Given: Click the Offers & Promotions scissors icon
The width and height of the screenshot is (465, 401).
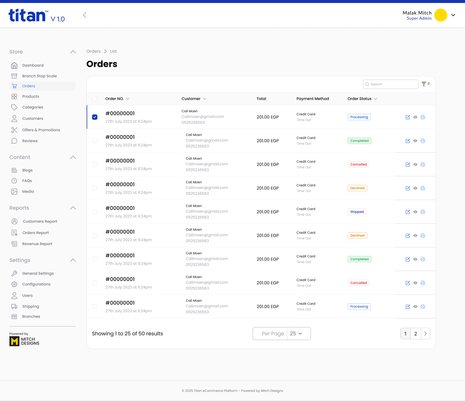Looking at the screenshot, I should pyautogui.click(x=14, y=130).
